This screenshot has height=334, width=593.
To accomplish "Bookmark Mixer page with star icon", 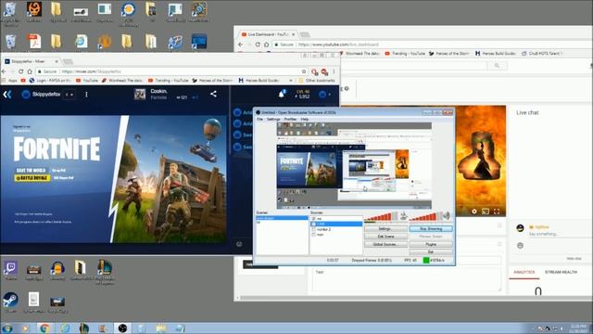I will click(304, 71).
